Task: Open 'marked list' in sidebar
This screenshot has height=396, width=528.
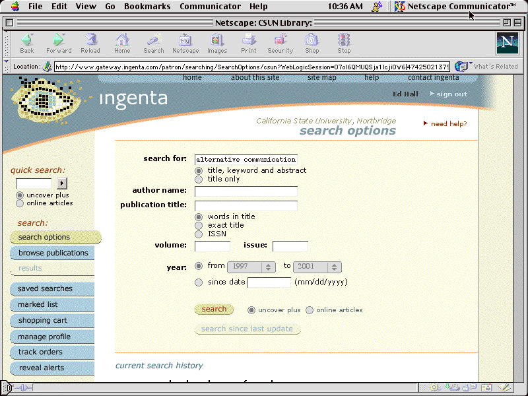Action: pos(52,304)
